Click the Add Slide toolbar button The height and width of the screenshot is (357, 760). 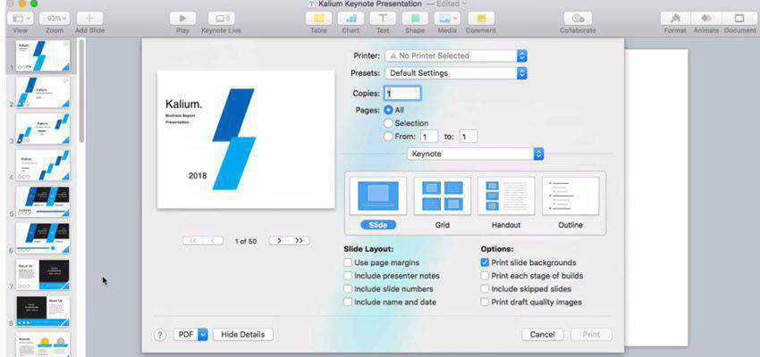[89, 19]
